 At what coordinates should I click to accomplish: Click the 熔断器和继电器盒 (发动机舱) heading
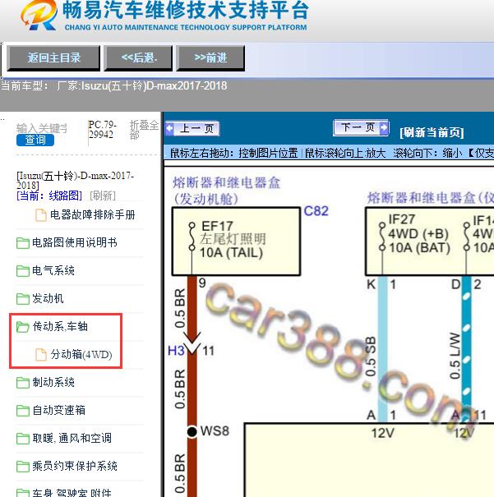(x=226, y=191)
